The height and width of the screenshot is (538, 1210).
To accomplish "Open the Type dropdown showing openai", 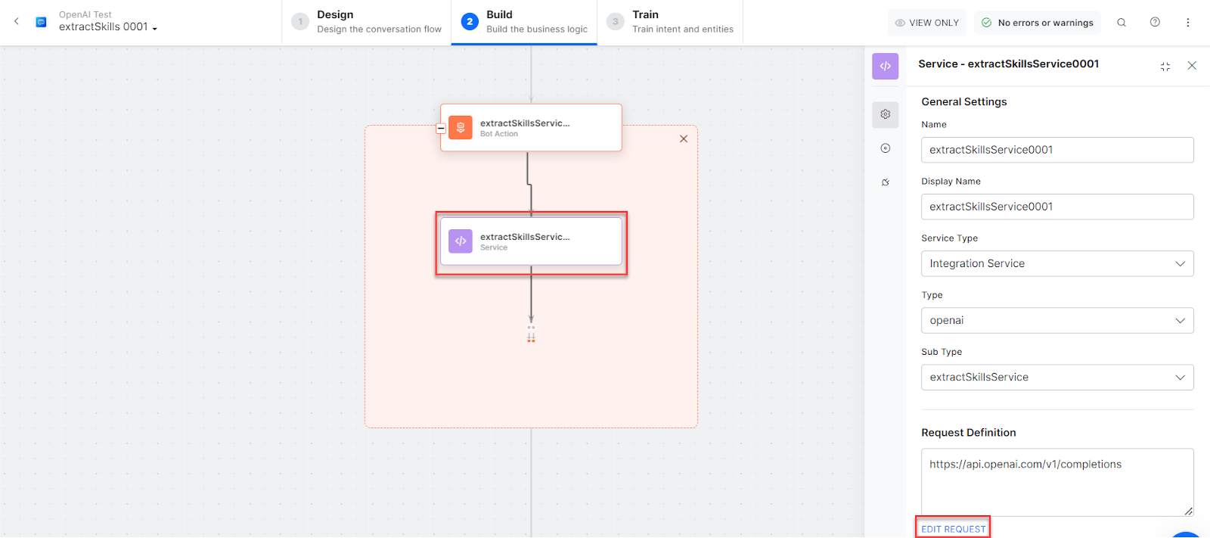I will coord(1056,321).
